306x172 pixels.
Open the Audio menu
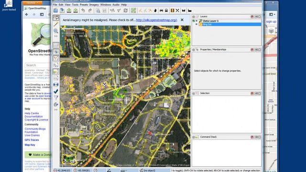pyautogui.click(x=116, y=5)
